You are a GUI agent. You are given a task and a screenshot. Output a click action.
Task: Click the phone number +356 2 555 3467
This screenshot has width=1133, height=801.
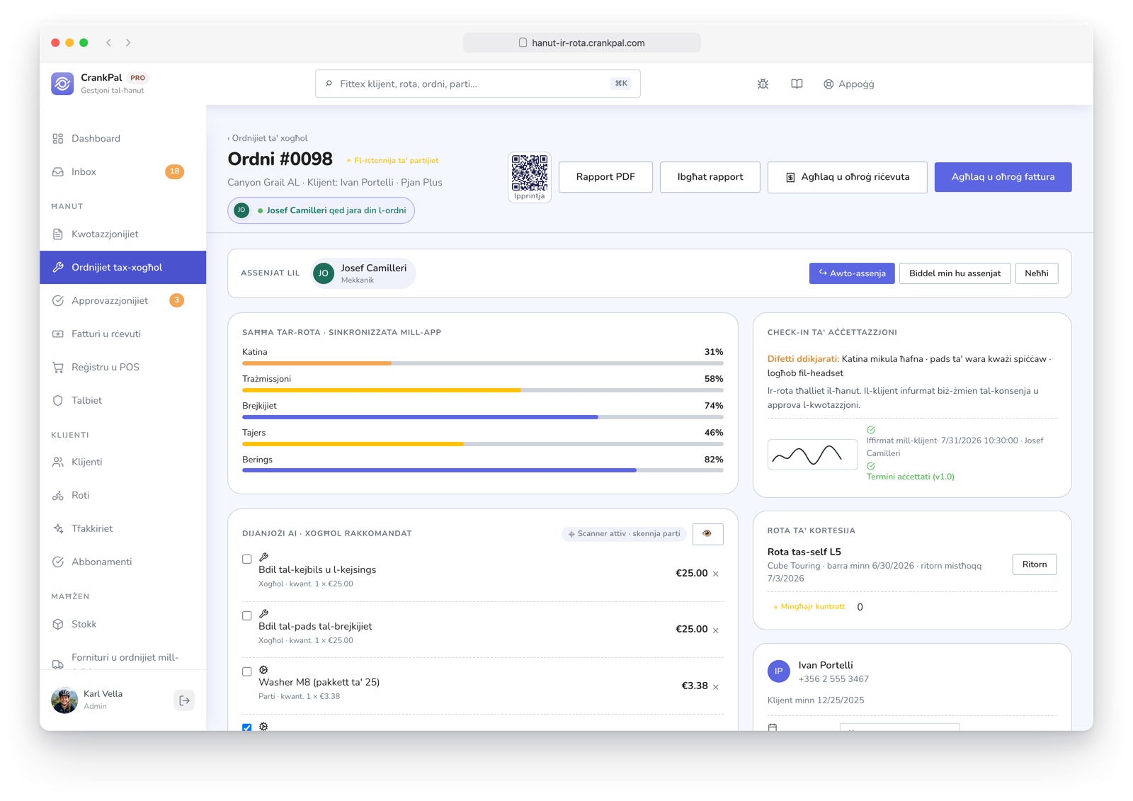click(833, 679)
